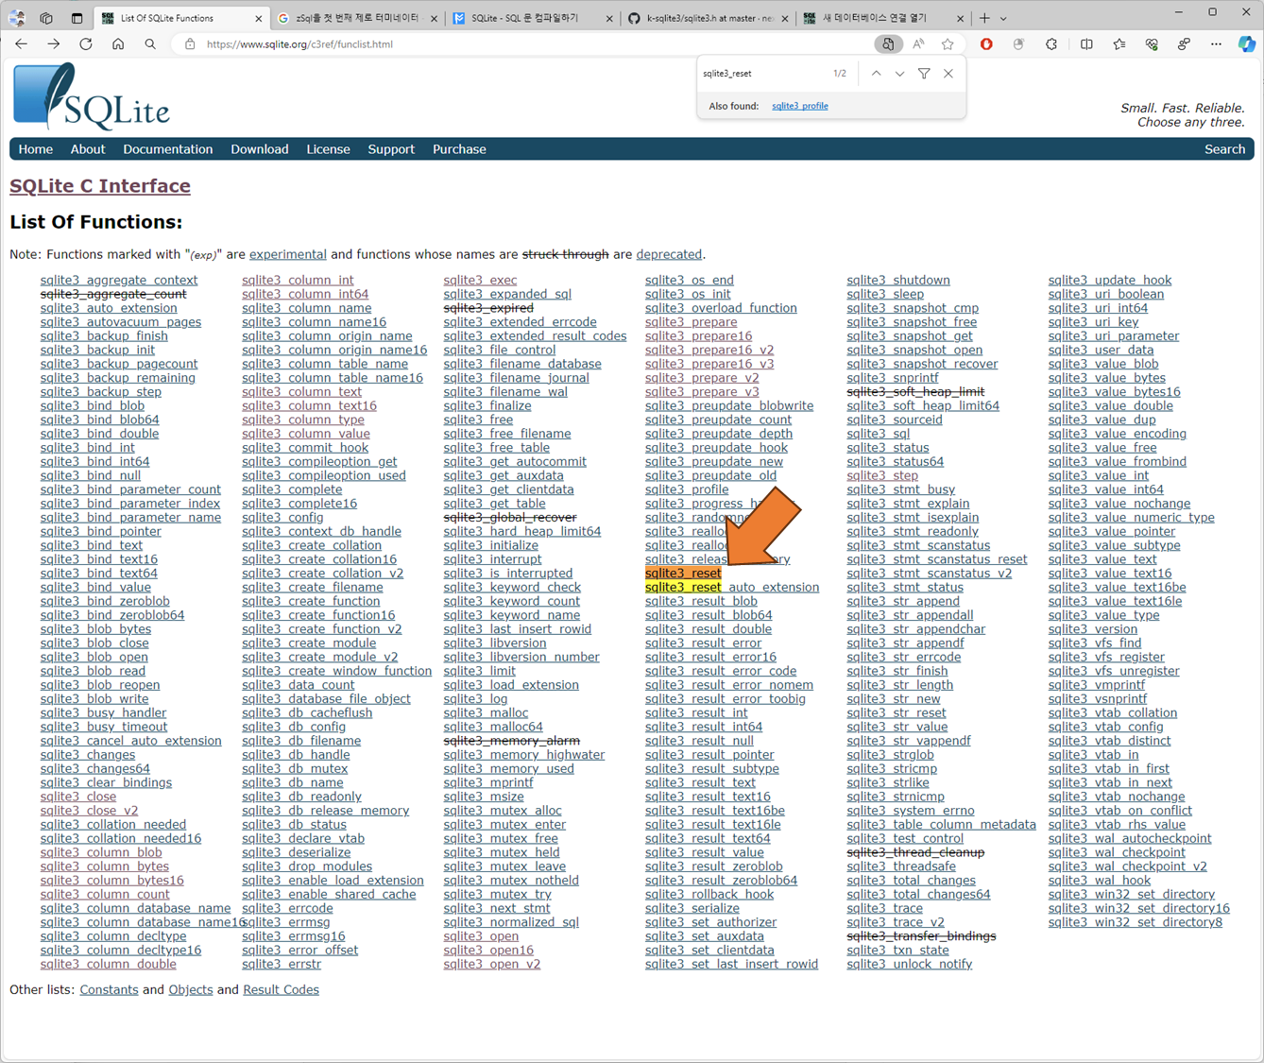View site information lock icon
Screen dimensions: 1264x1063
point(190,44)
